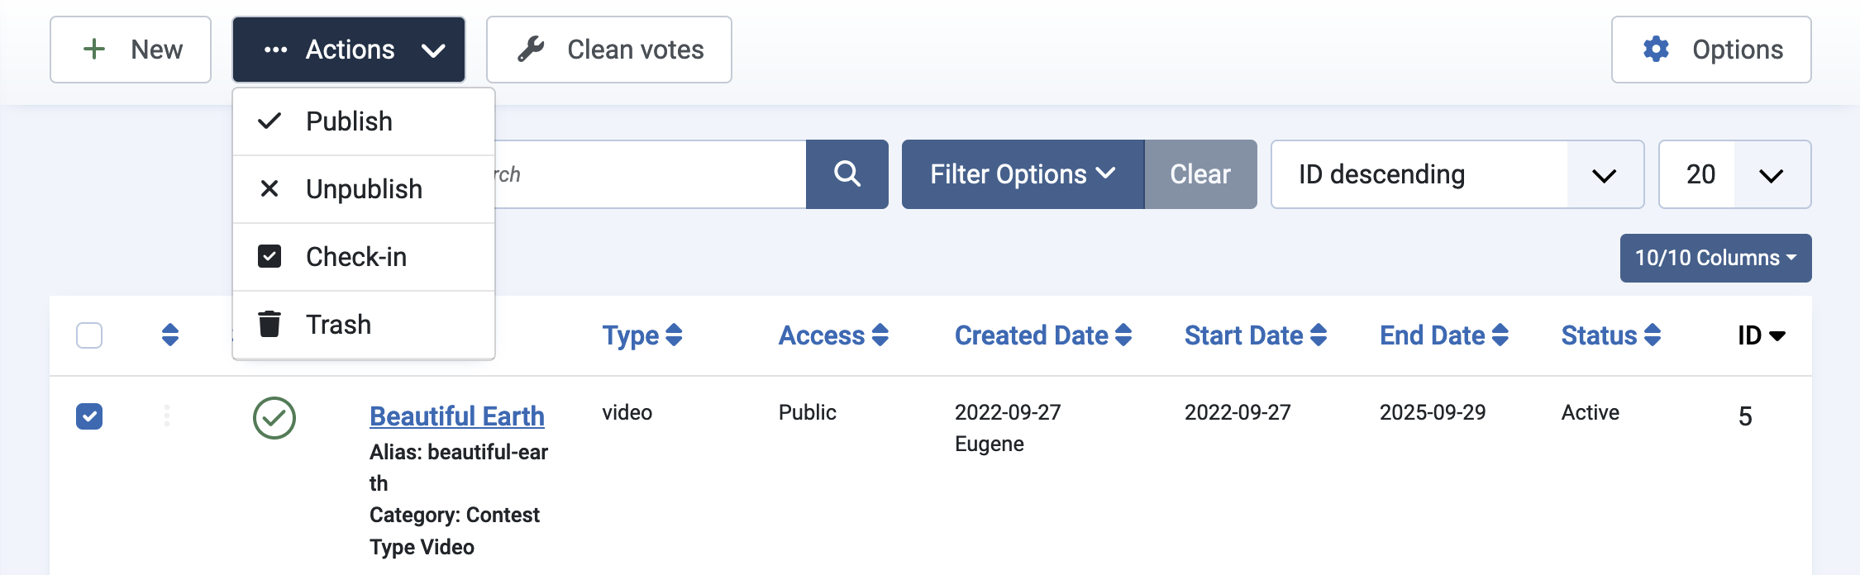1860x575 pixels.
Task: Click the X icon next to Unpublish
Action: pyautogui.click(x=269, y=189)
